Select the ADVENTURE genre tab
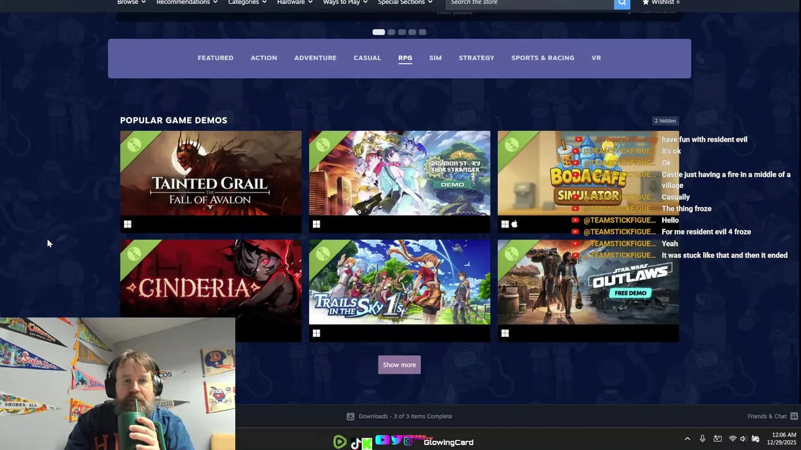The height and width of the screenshot is (450, 801). click(x=315, y=57)
